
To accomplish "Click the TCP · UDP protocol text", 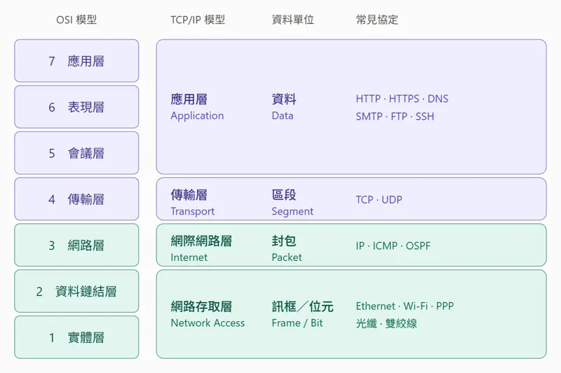I will coord(379,200).
